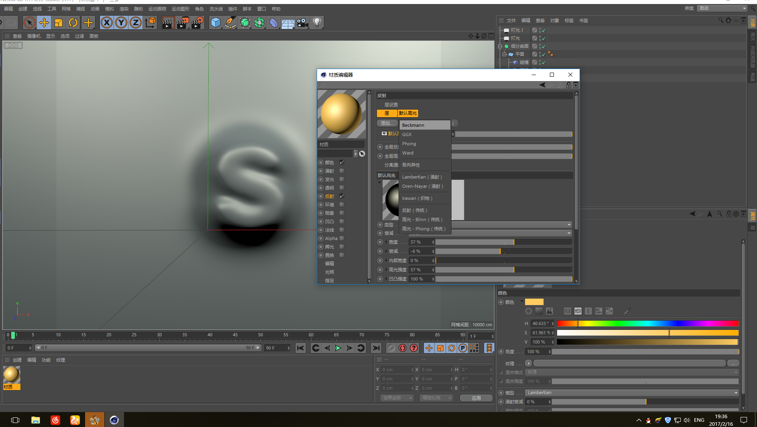Add a light bulb object
This screenshot has width=757, height=427.
point(317,22)
